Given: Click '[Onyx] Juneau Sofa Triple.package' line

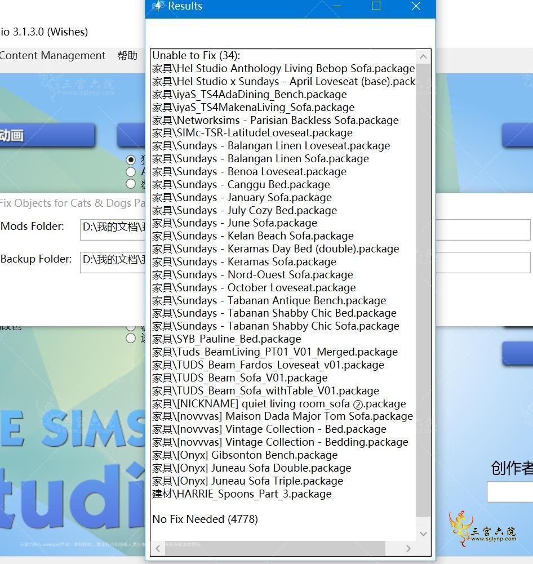Looking at the screenshot, I should tap(247, 481).
